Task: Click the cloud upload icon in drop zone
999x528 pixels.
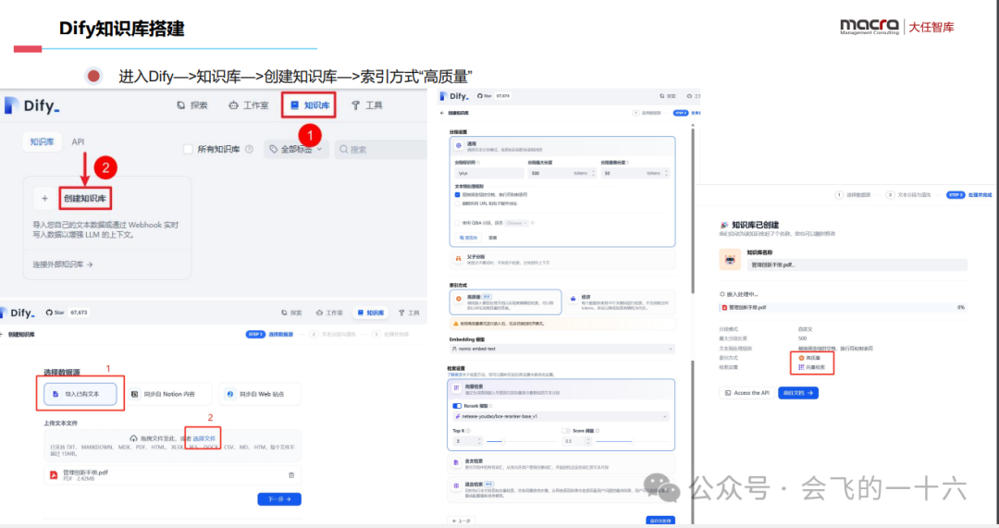Action: (133, 438)
